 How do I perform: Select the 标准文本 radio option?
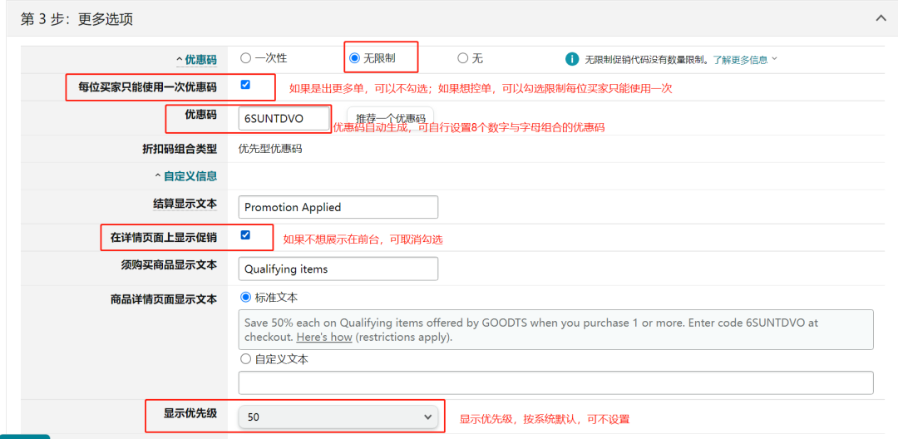tap(245, 297)
